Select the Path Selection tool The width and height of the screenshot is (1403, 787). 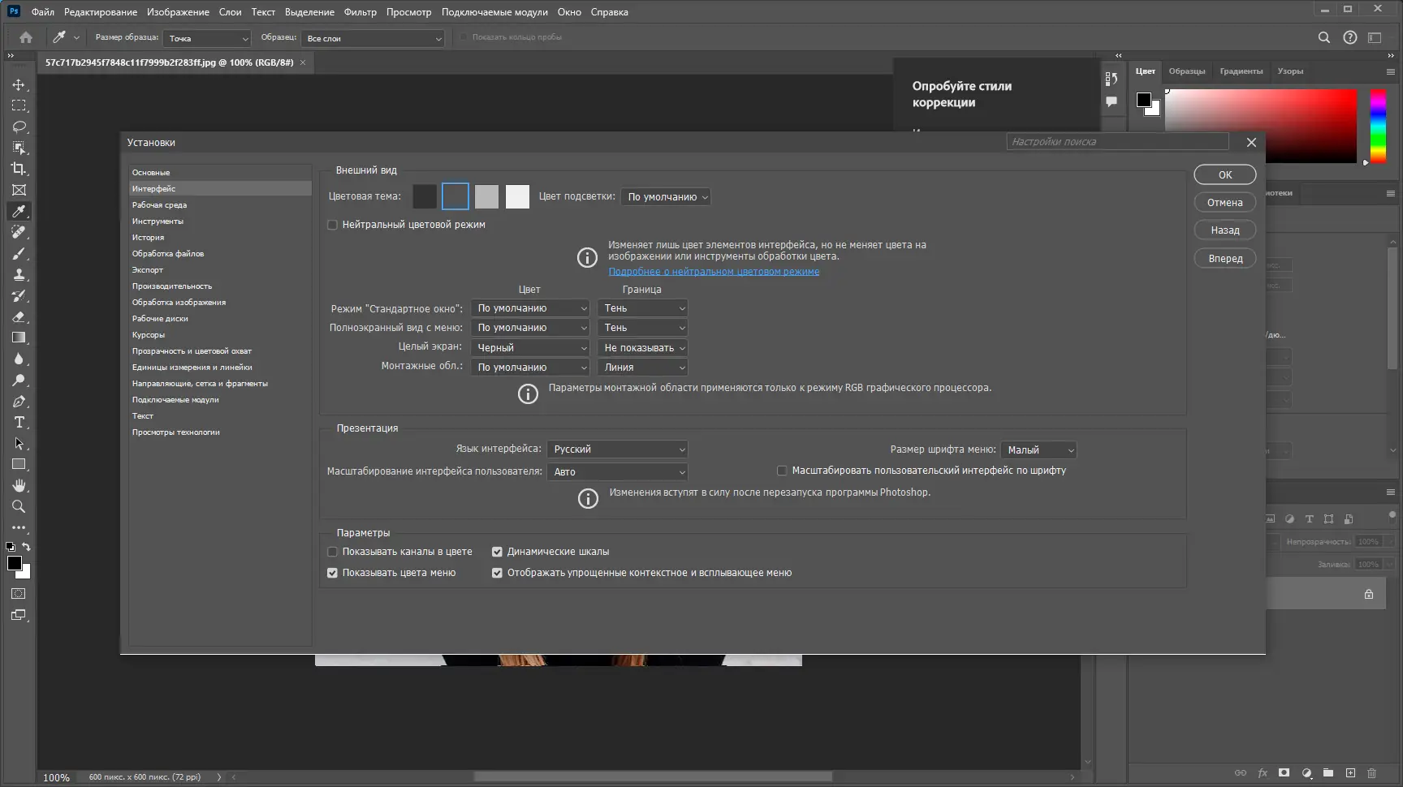pos(19,443)
